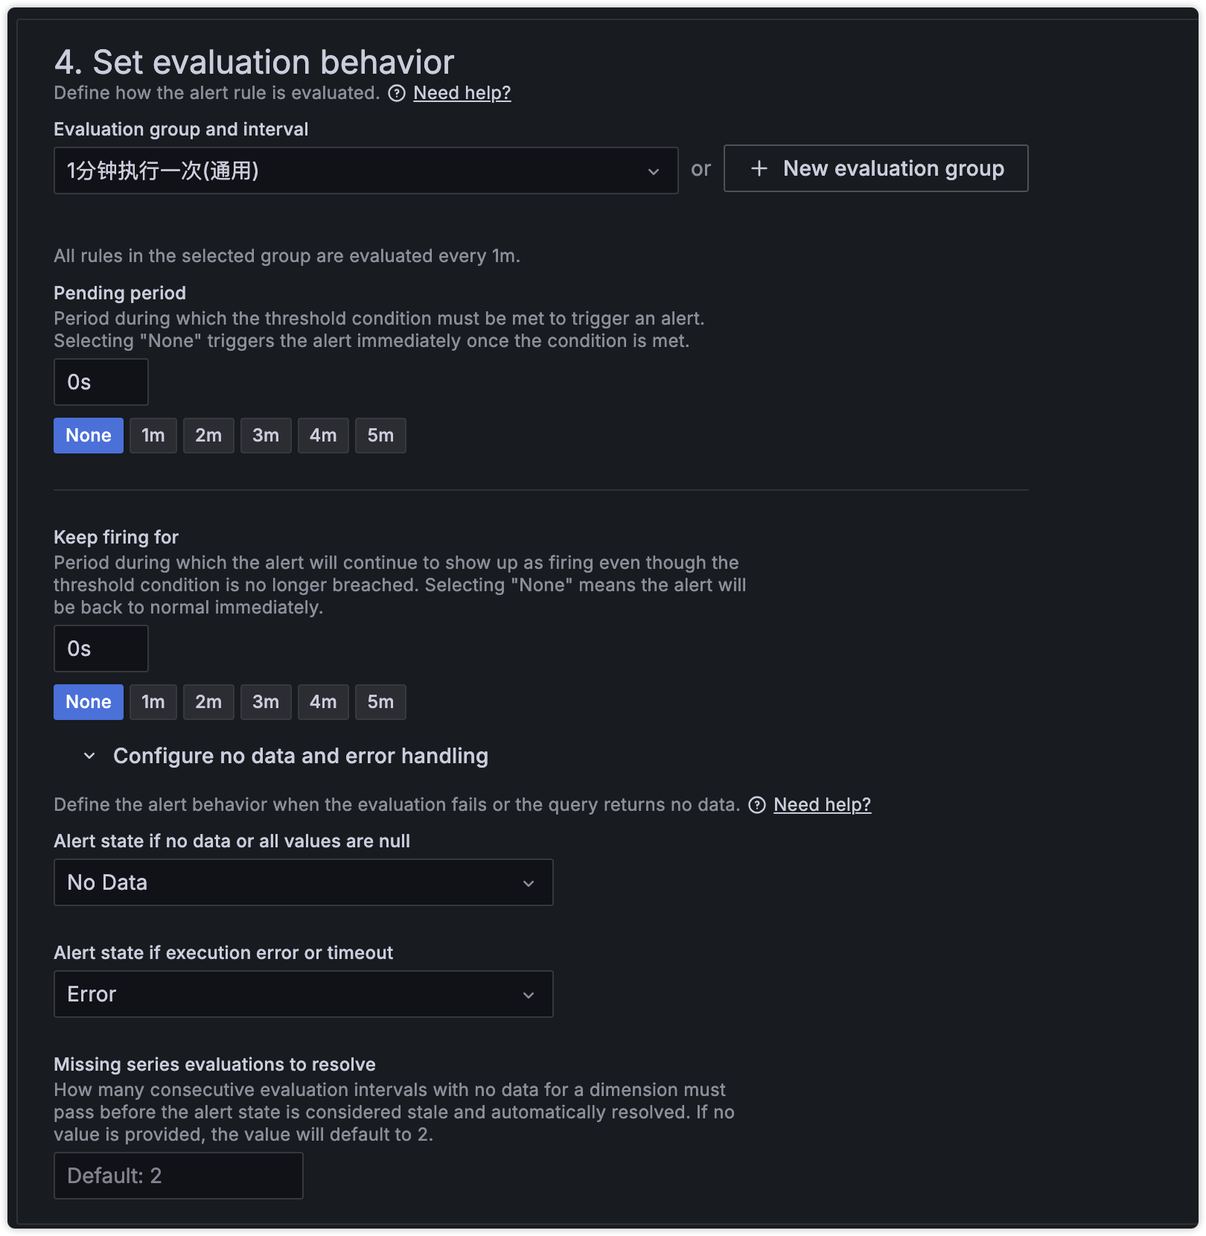This screenshot has width=1206, height=1236.
Task: Open Need help link for no data handling
Action: [x=822, y=805]
